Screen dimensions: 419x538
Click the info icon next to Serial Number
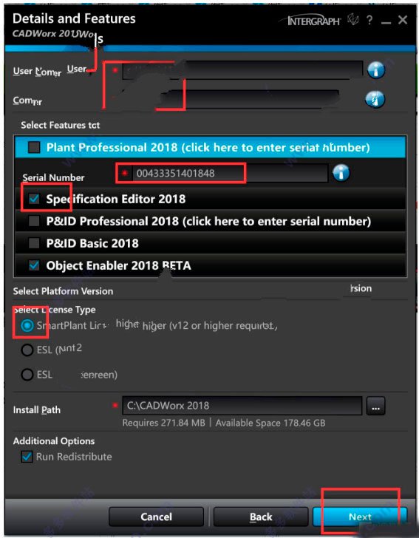[341, 172]
